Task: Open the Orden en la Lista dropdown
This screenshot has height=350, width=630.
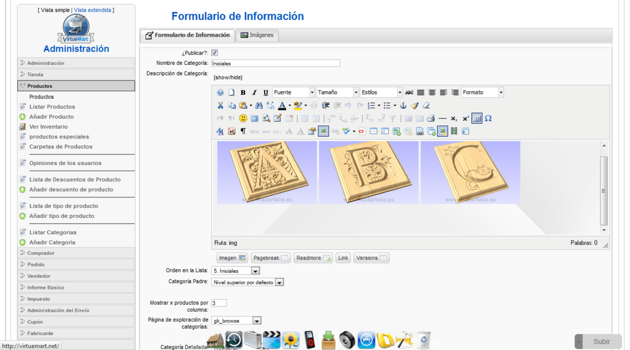Action: coord(235,271)
